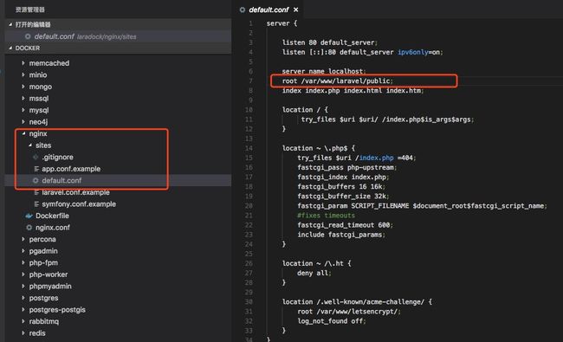
Task: Open the Dockerfile in nginx folder
Action: click(x=53, y=216)
